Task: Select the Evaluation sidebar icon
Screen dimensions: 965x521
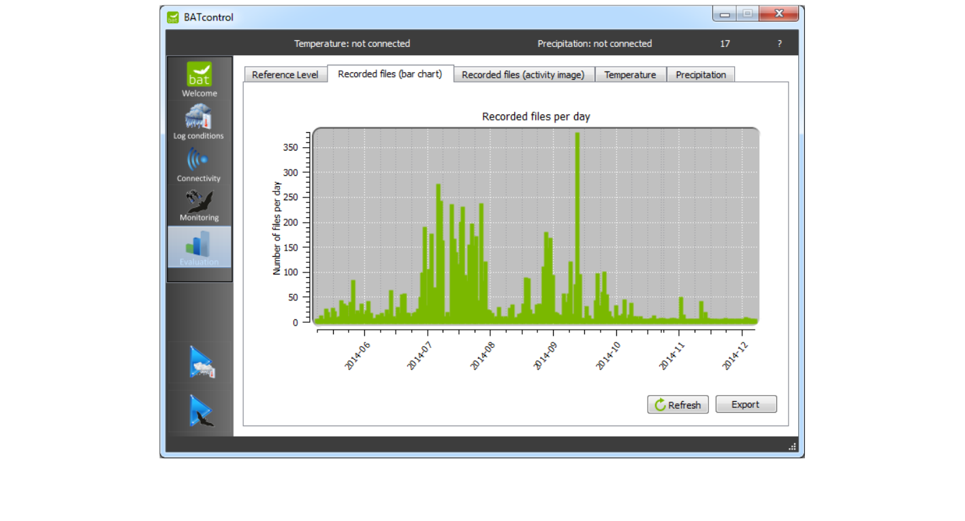Action: pyautogui.click(x=199, y=247)
